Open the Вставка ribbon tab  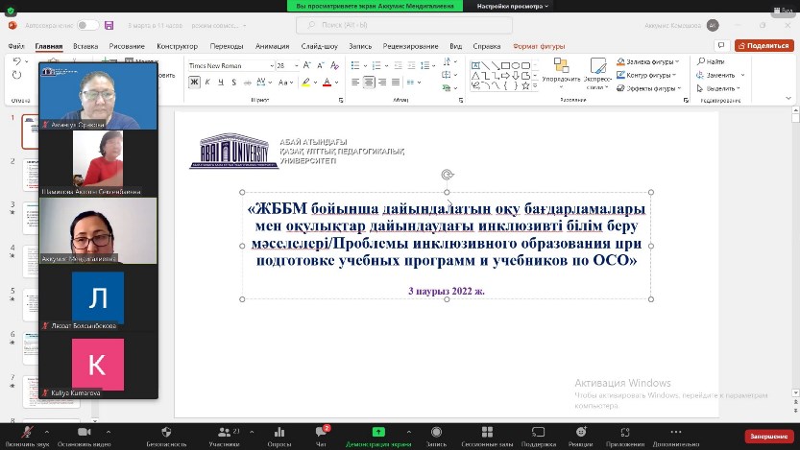(85, 46)
